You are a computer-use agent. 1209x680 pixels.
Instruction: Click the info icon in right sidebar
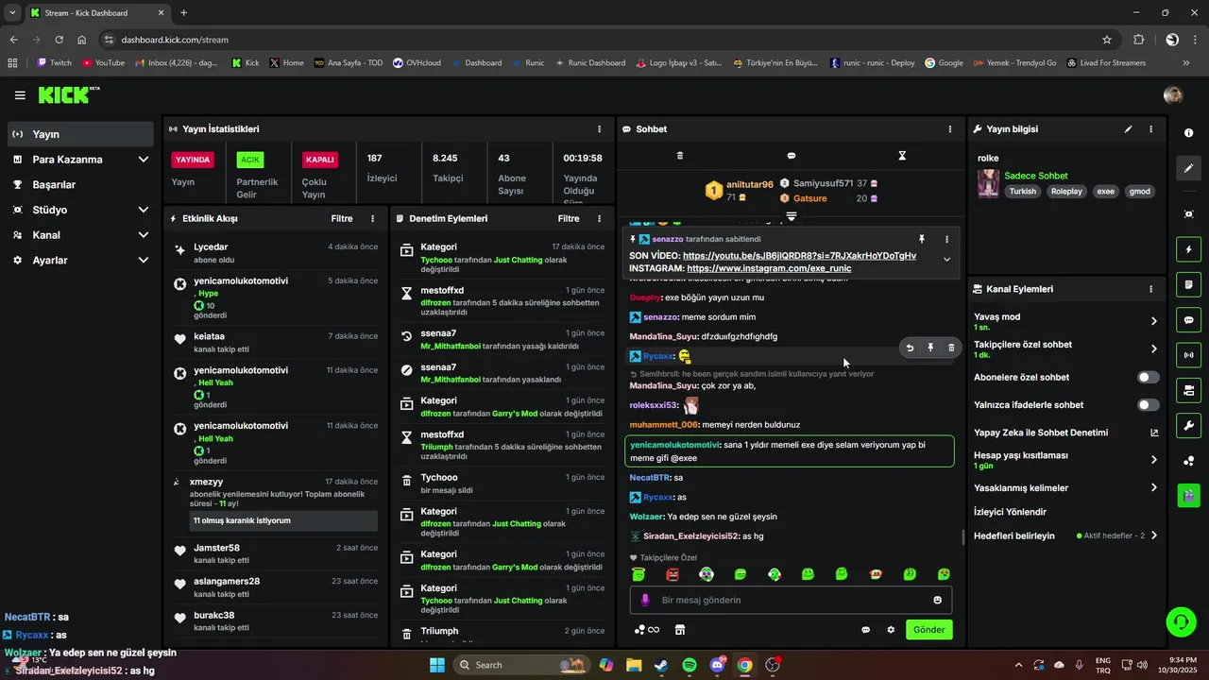[1188, 133]
